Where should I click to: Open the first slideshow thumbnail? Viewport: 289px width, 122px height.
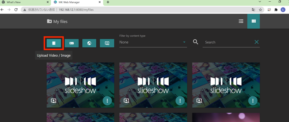(x=80, y=85)
